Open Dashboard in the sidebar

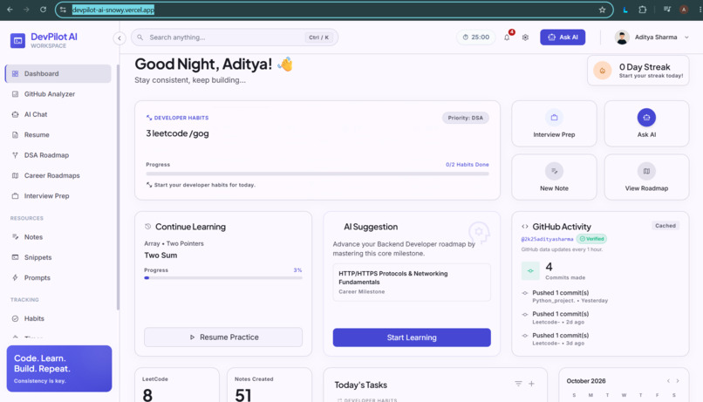(x=58, y=73)
